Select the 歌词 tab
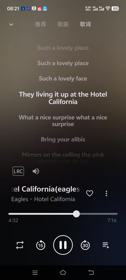 click(85, 24)
